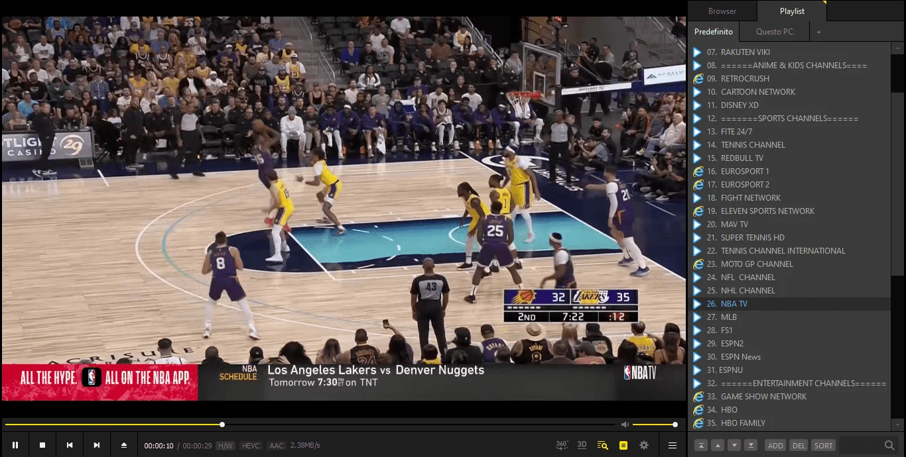Image resolution: width=906 pixels, height=457 pixels.
Task: Adjust the volume slider
Action: pyautogui.click(x=654, y=425)
